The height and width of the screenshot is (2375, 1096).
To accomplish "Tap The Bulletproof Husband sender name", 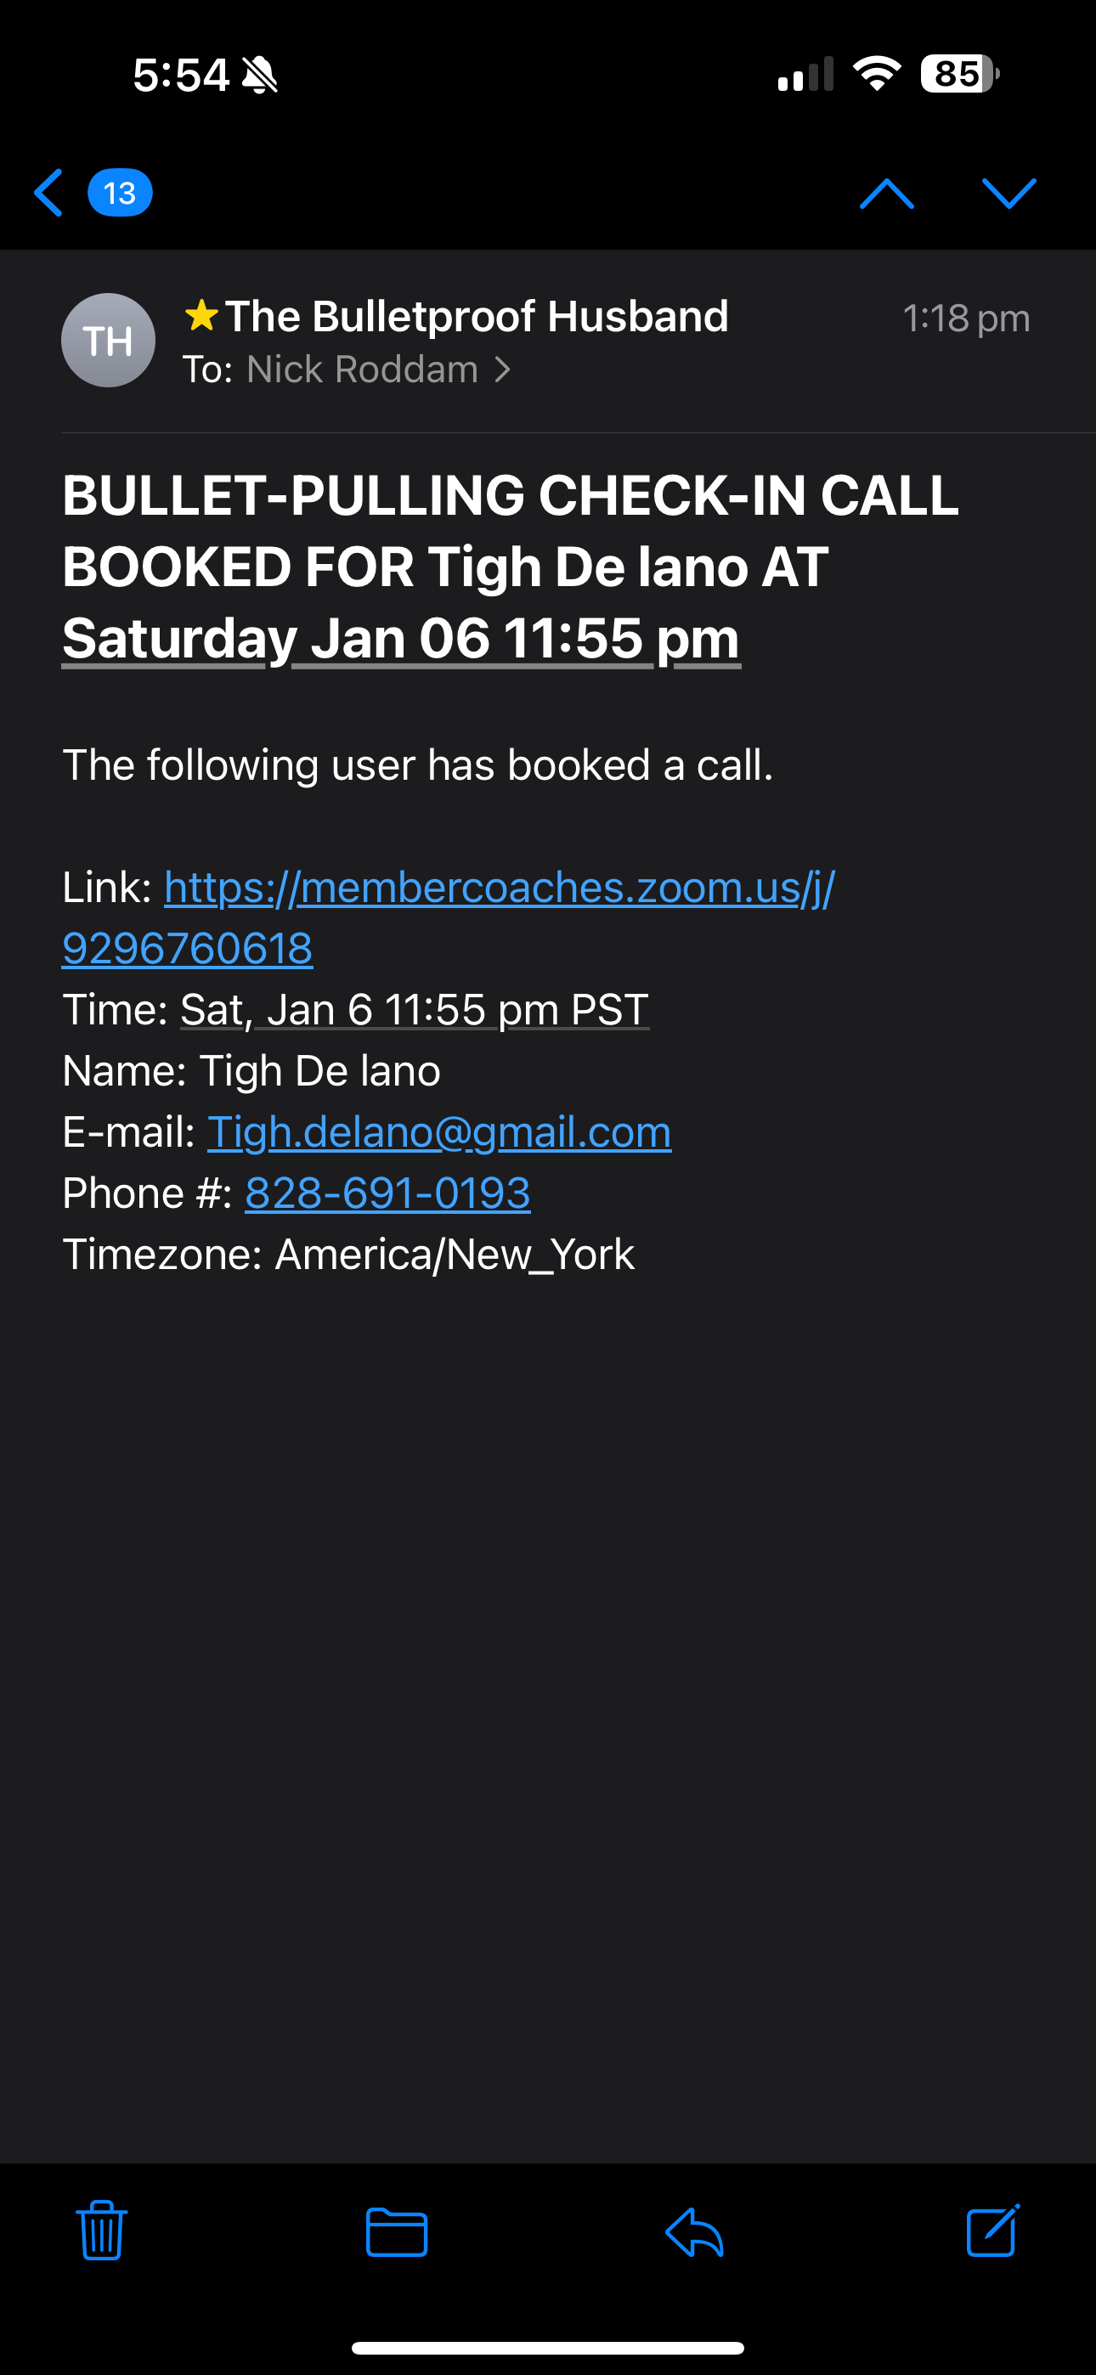I will (476, 316).
